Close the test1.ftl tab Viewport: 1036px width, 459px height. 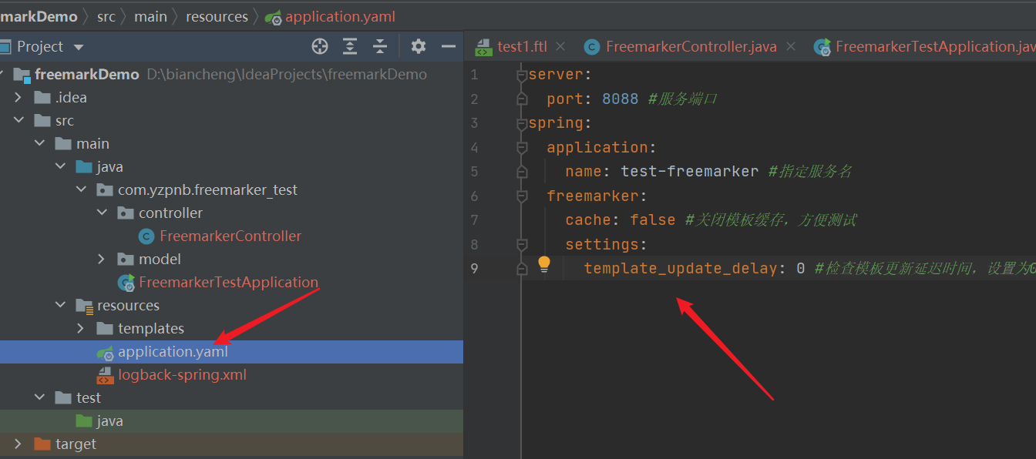[x=560, y=47]
